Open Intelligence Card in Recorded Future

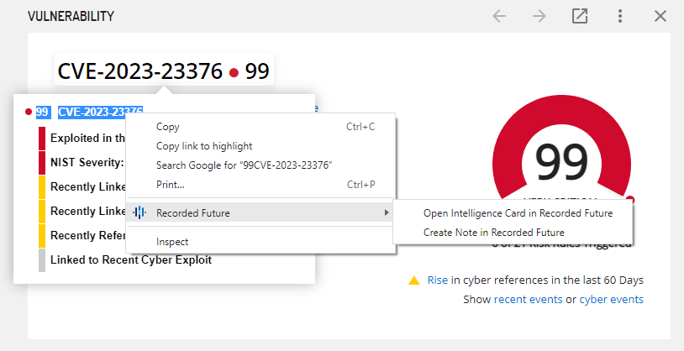(x=518, y=213)
